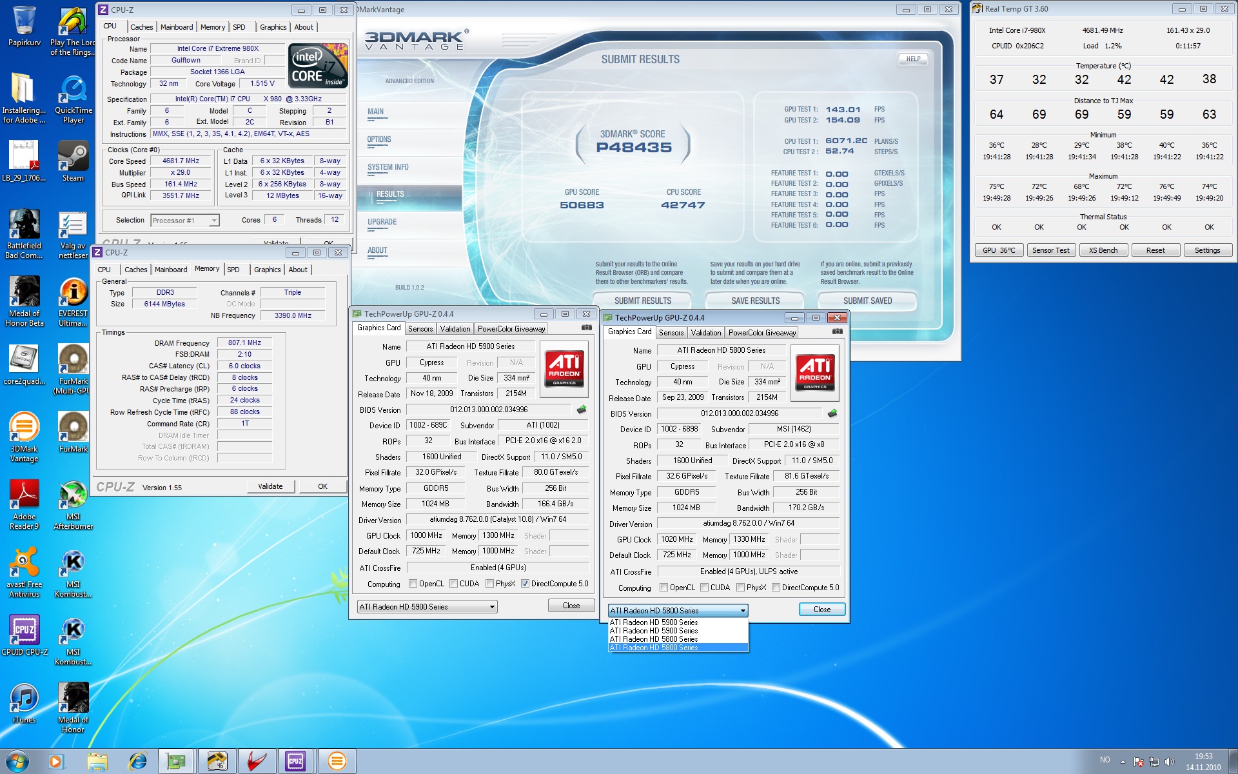The height and width of the screenshot is (774, 1238).
Task: Open Processor #1 selection dropdown in CPU-Z
Action: (x=185, y=221)
